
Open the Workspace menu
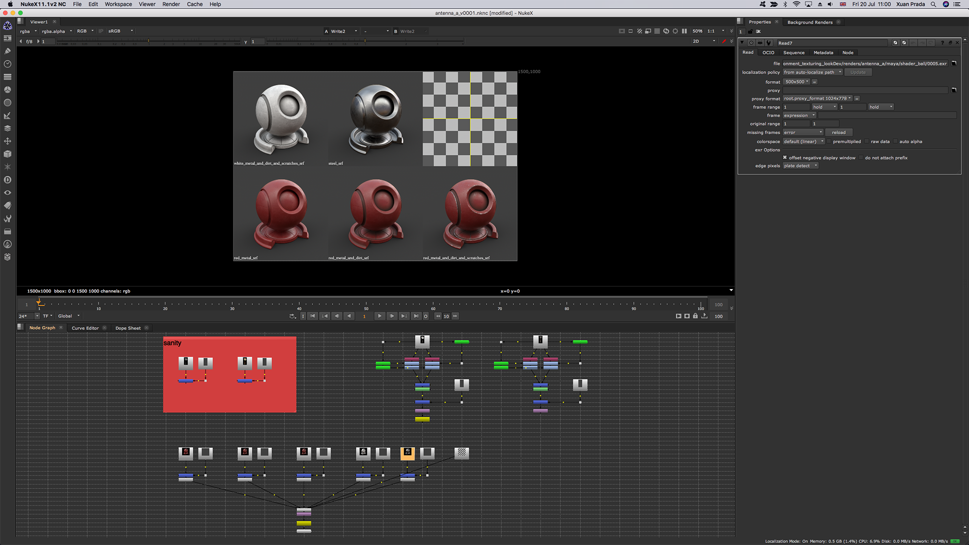(118, 4)
